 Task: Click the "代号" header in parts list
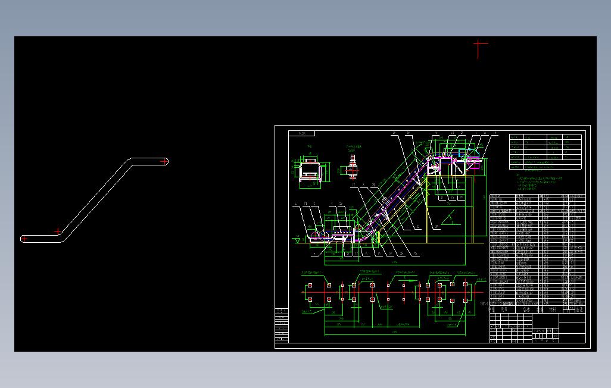point(504,309)
